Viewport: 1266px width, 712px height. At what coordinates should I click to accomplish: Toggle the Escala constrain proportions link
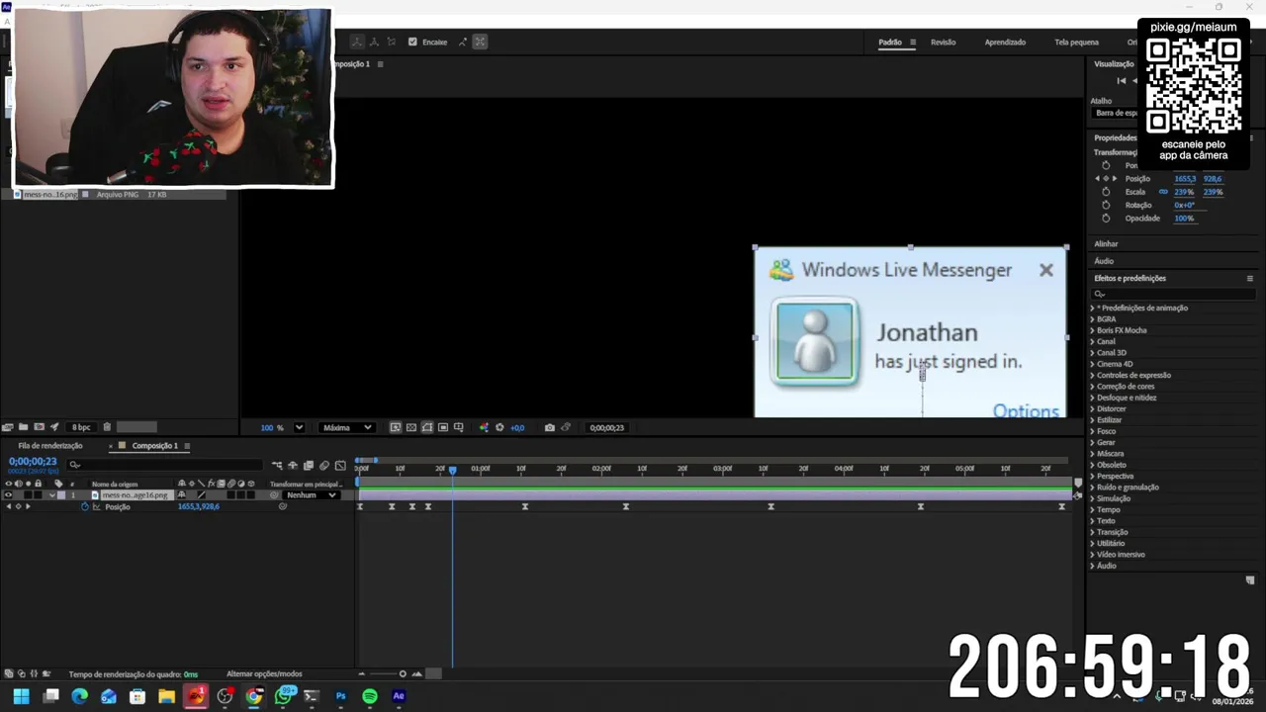pyautogui.click(x=1163, y=192)
